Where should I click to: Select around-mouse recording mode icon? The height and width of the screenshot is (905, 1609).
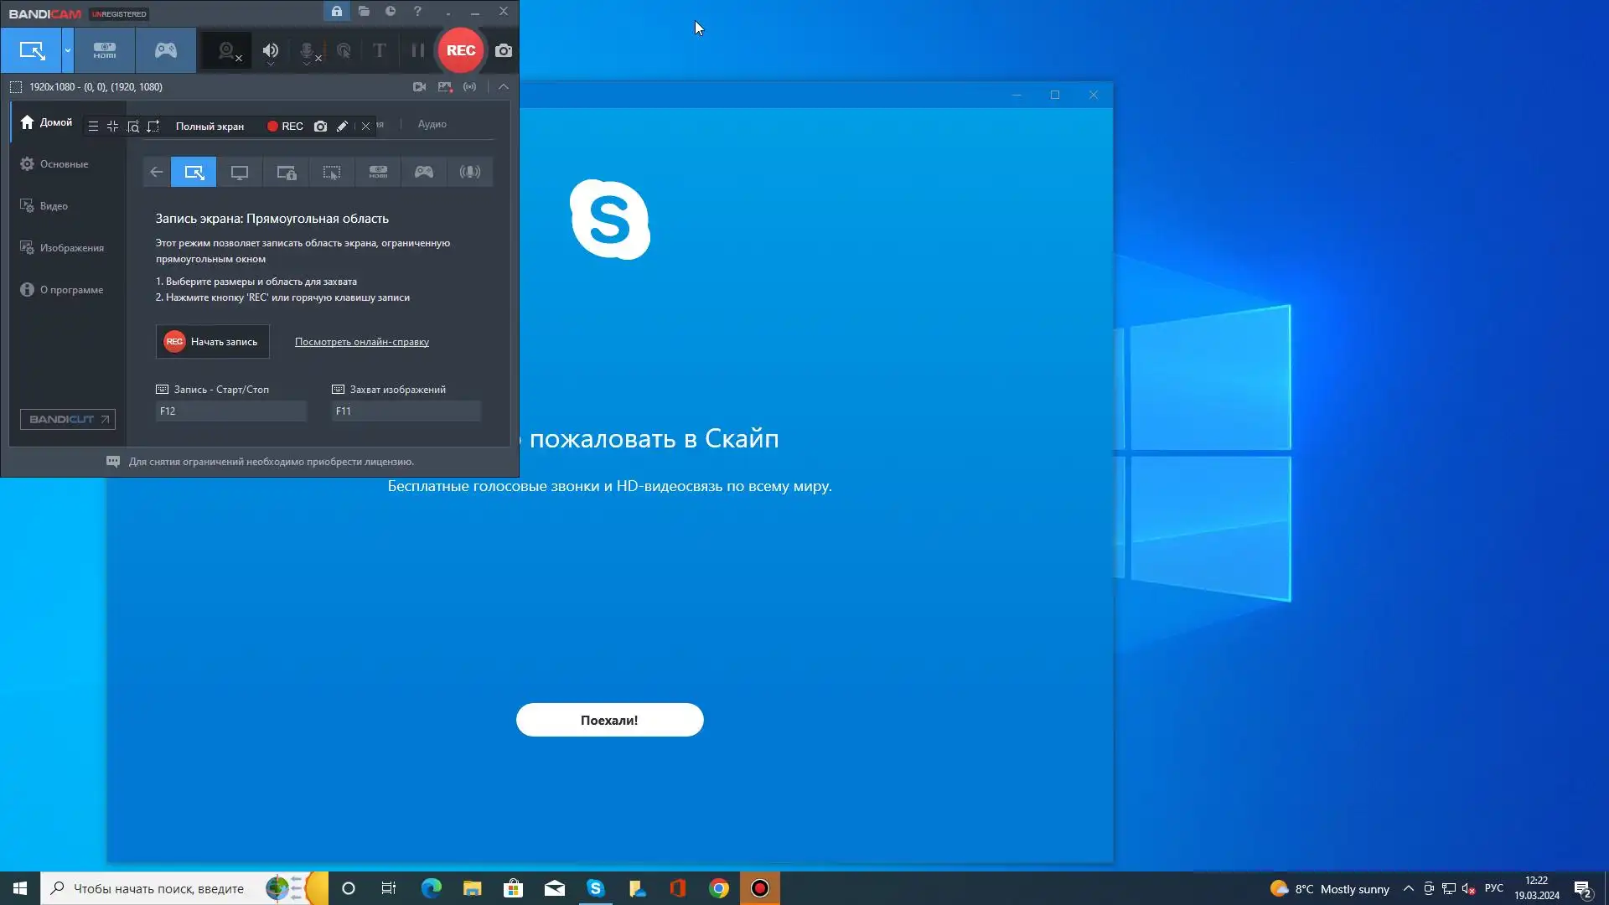tap(332, 173)
